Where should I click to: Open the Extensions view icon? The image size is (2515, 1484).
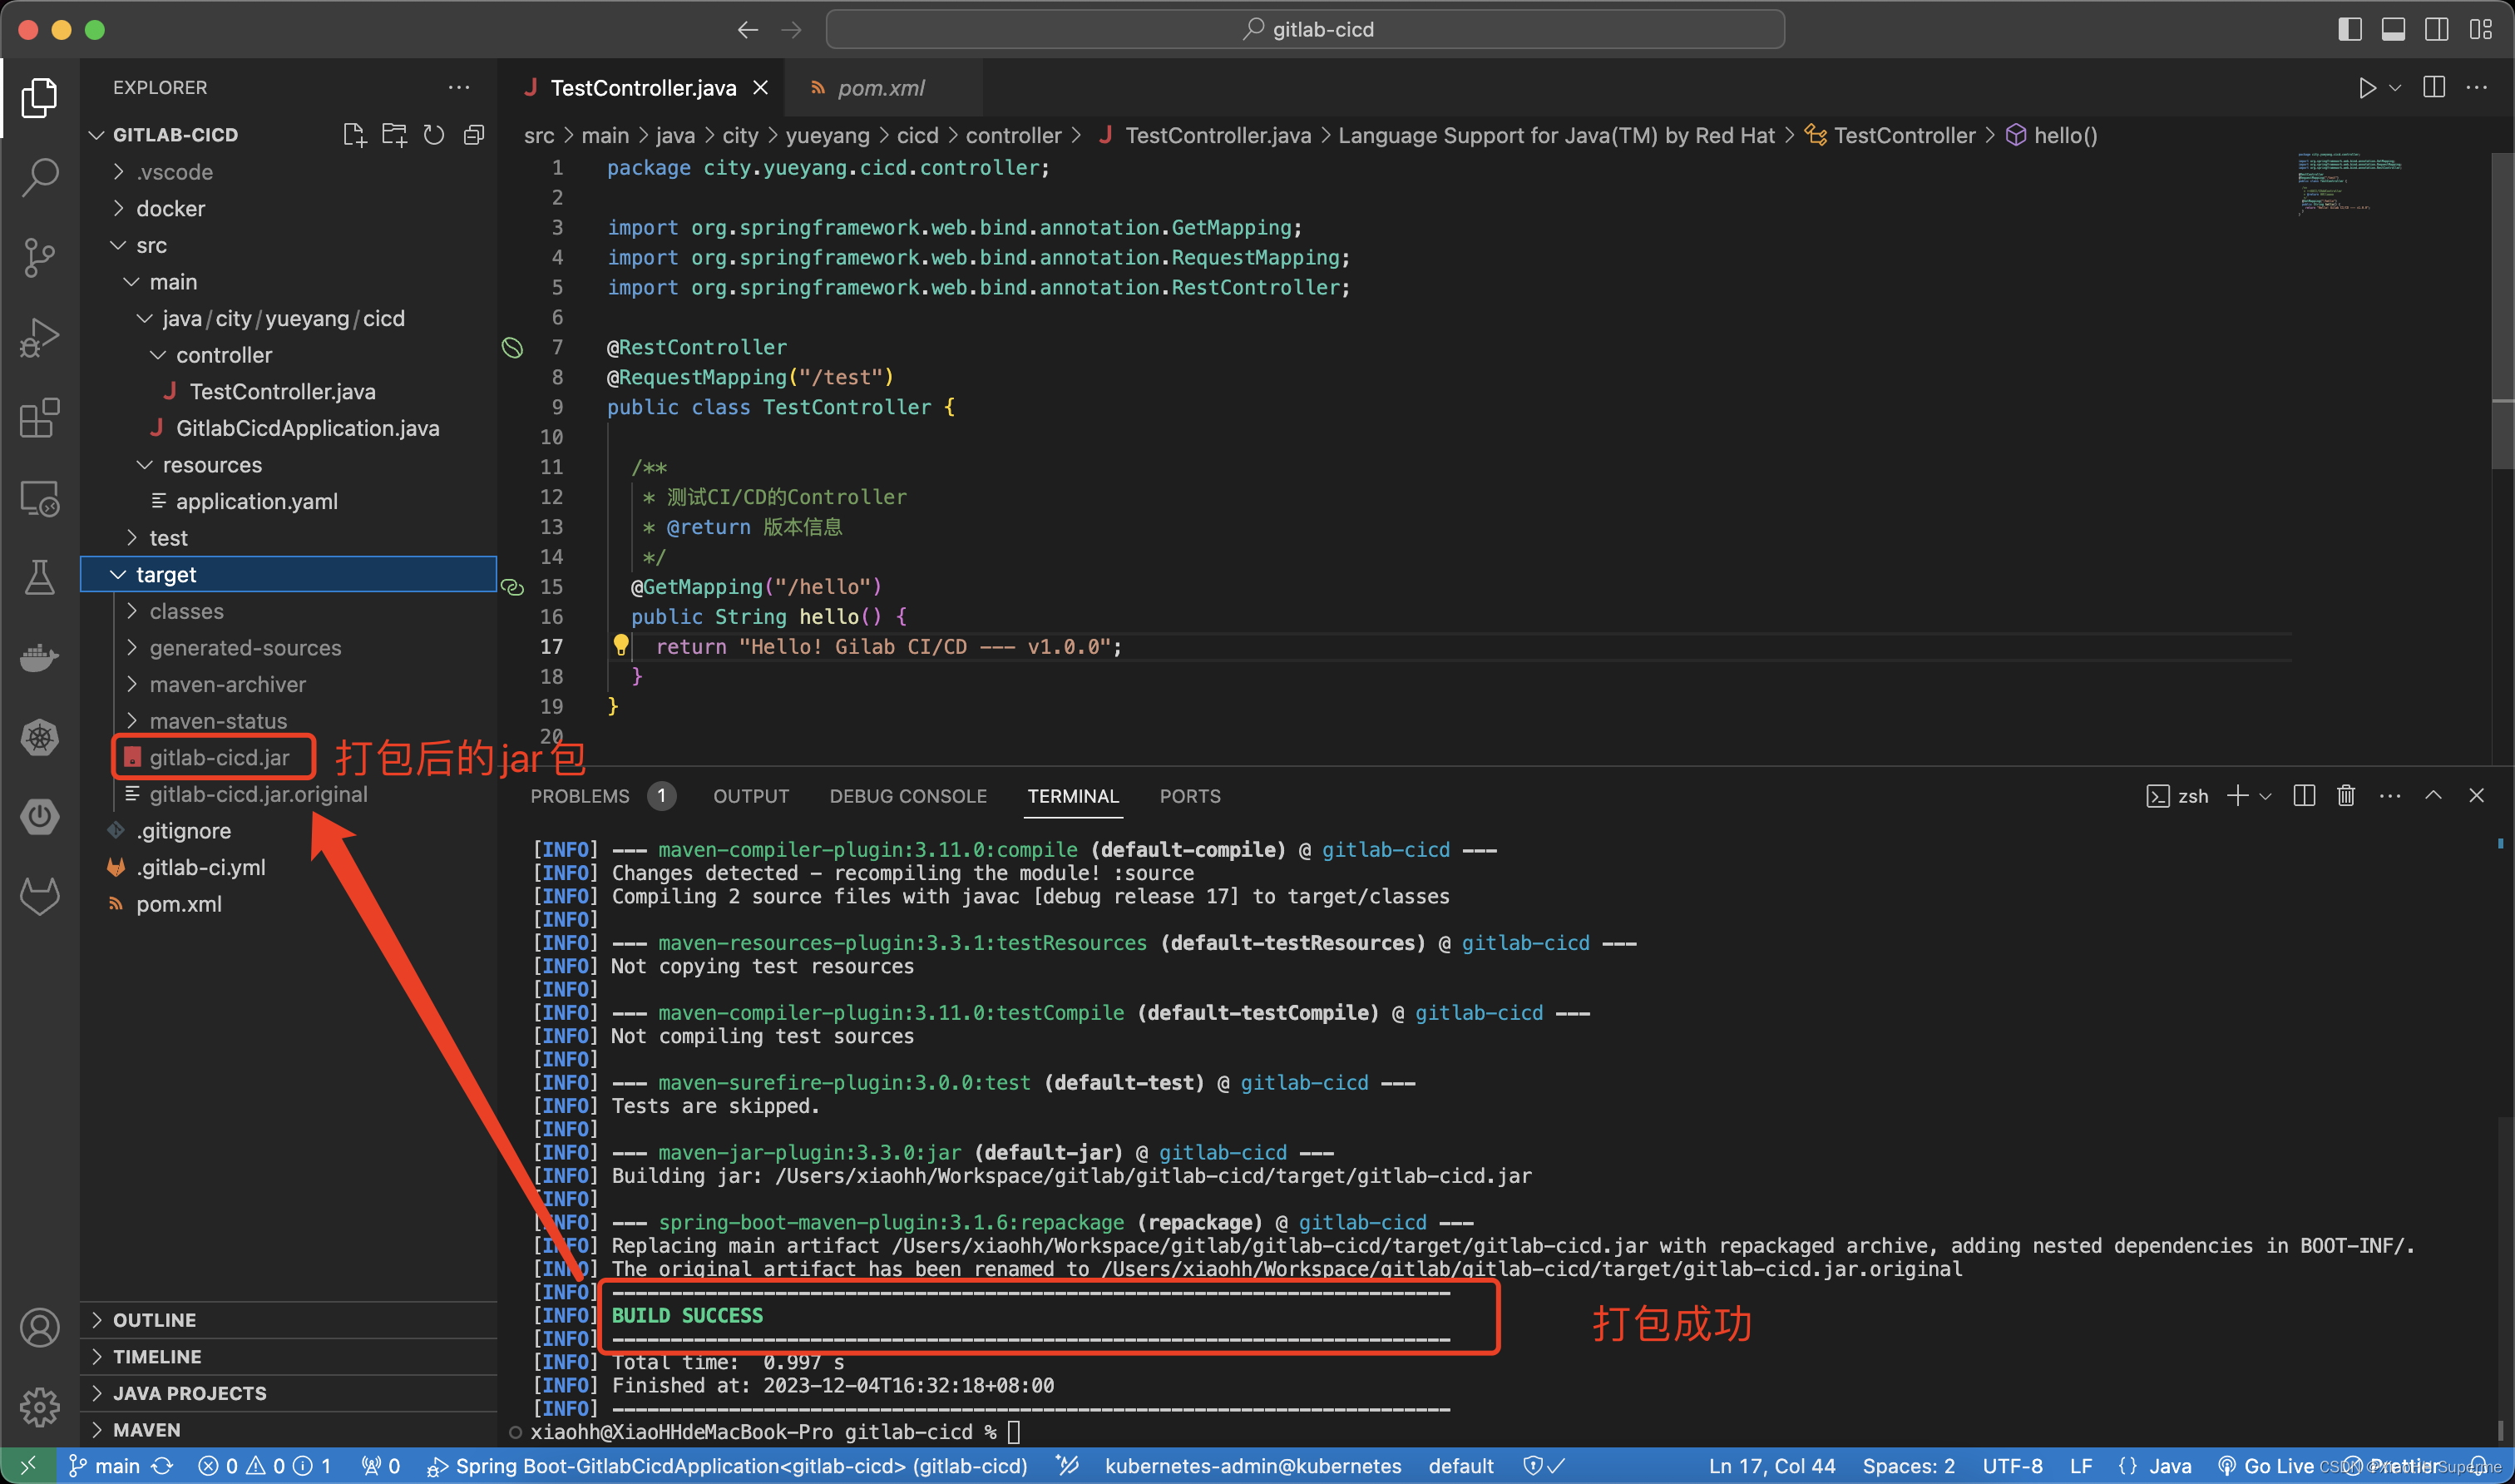[39, 418]
